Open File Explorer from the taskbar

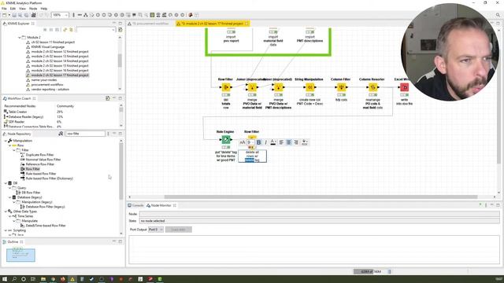click(43, 279)
